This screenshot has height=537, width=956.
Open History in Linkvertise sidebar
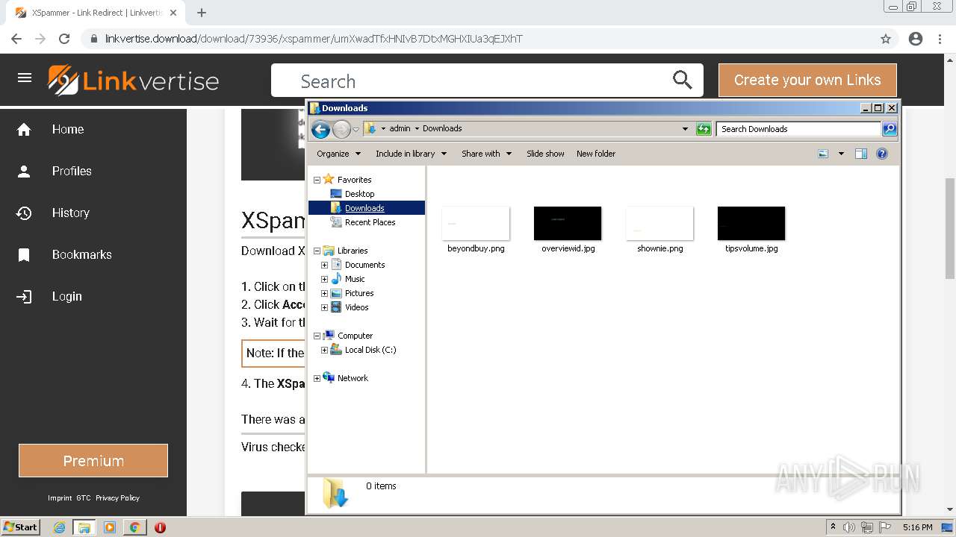click(x=71, y=213)
